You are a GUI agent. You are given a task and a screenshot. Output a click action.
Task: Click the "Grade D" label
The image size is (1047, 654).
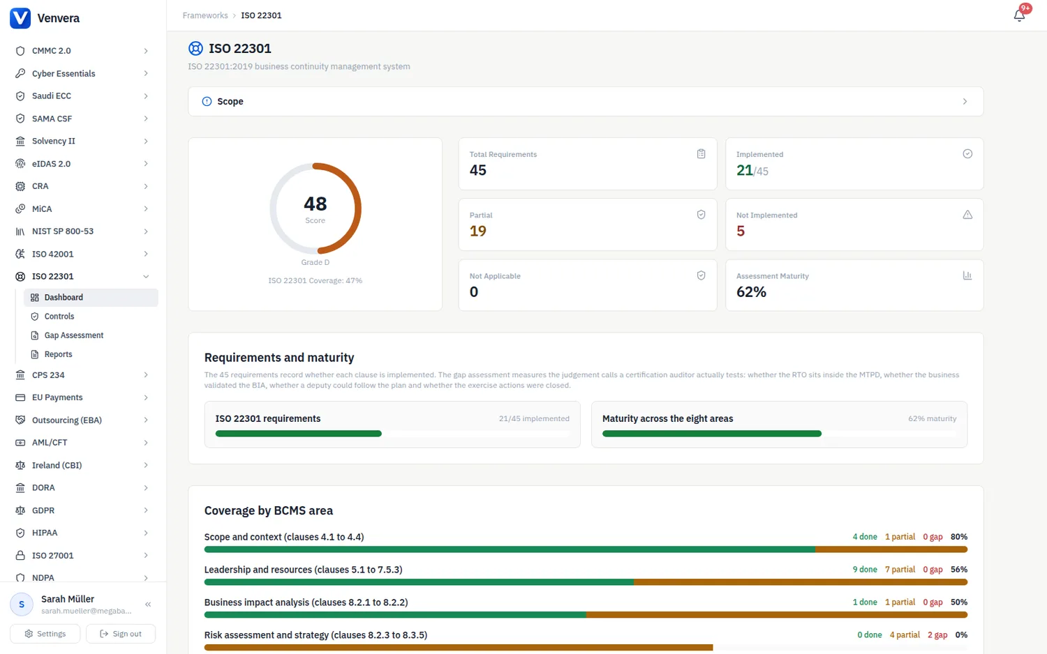315,262
